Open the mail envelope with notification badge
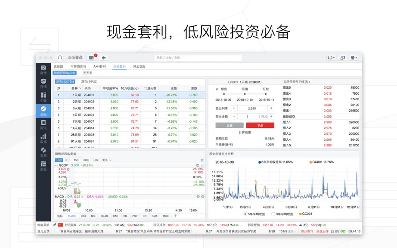 pos(91,58)
